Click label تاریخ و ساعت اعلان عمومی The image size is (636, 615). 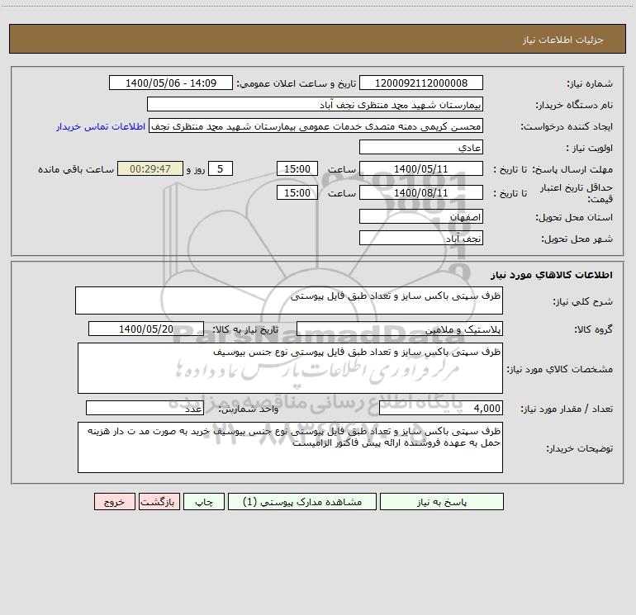297,83
